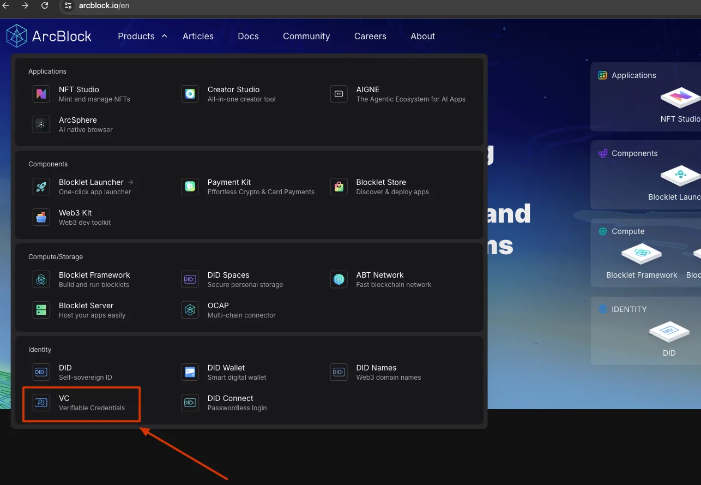Go forward with the browser forward arrow
Image resolution: width=701 pixels, height=485 pixels.
tap(25, 5)
